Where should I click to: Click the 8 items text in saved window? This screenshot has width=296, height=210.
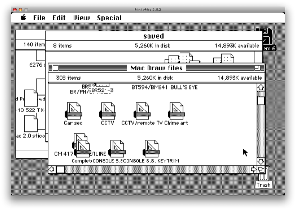pyautogui.click(x=63, y=46)
